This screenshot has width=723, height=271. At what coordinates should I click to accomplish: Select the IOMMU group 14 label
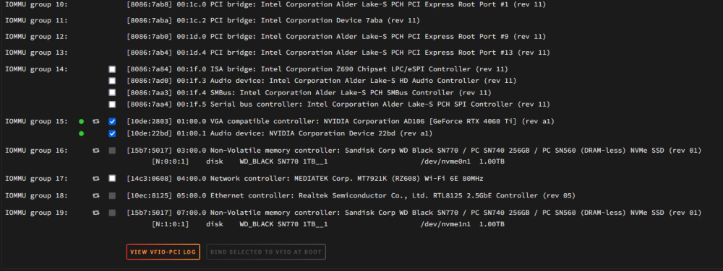click(36, 69)
